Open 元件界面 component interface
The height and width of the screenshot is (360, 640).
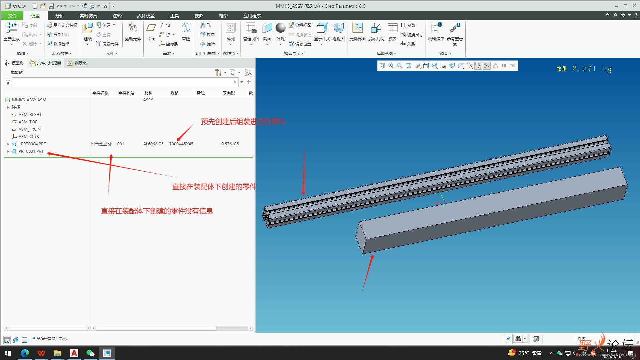click(x=357, y=32)
